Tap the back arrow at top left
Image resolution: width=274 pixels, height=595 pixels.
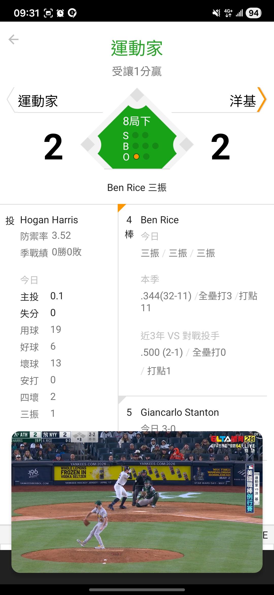coord(13,40)
